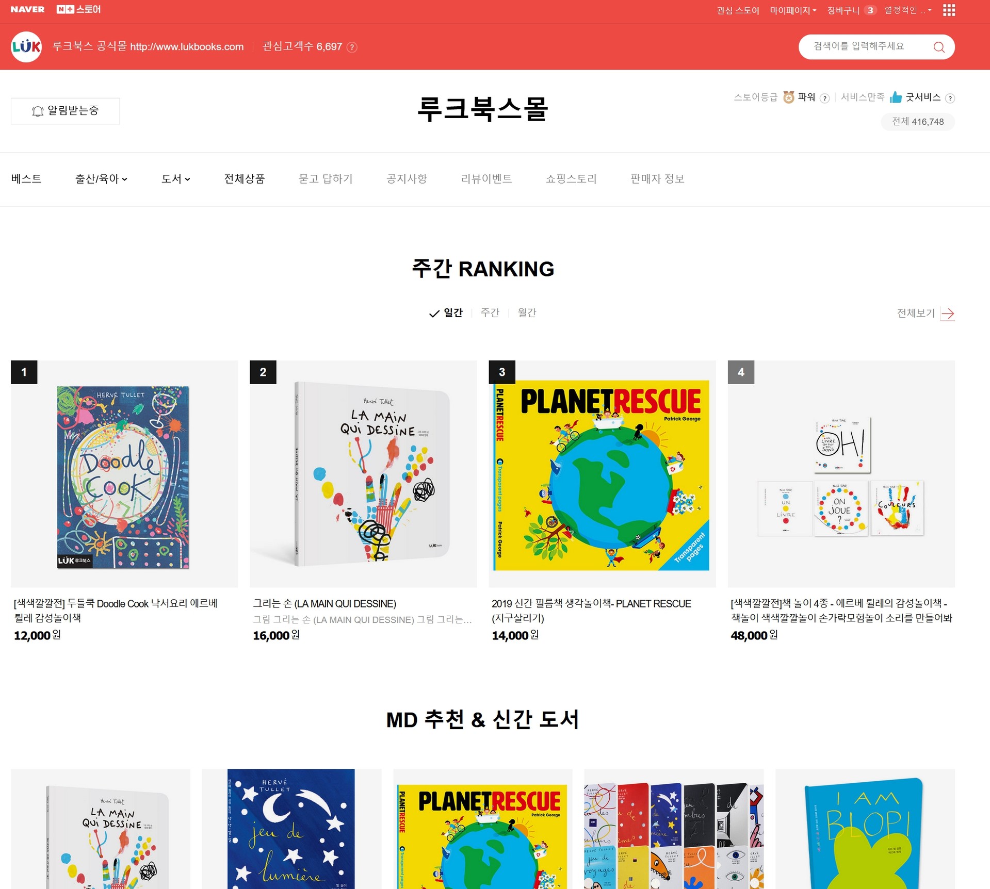Click help icon next to 관심고객수
990x889 pixels.
click(x=352, y=47)
